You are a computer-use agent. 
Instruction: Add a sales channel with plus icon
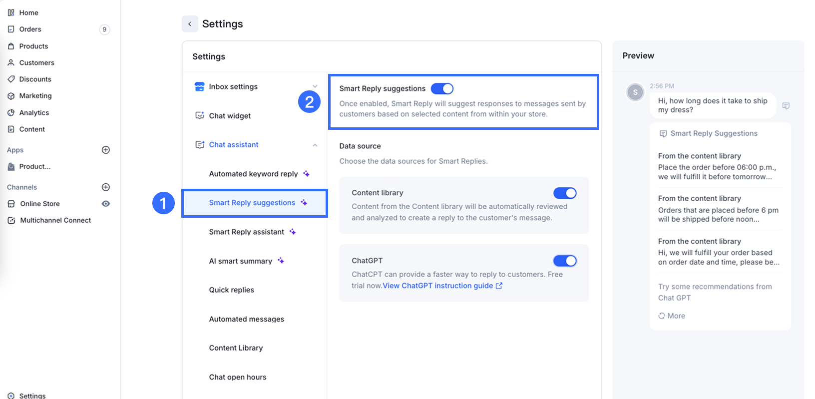(106, 187)
